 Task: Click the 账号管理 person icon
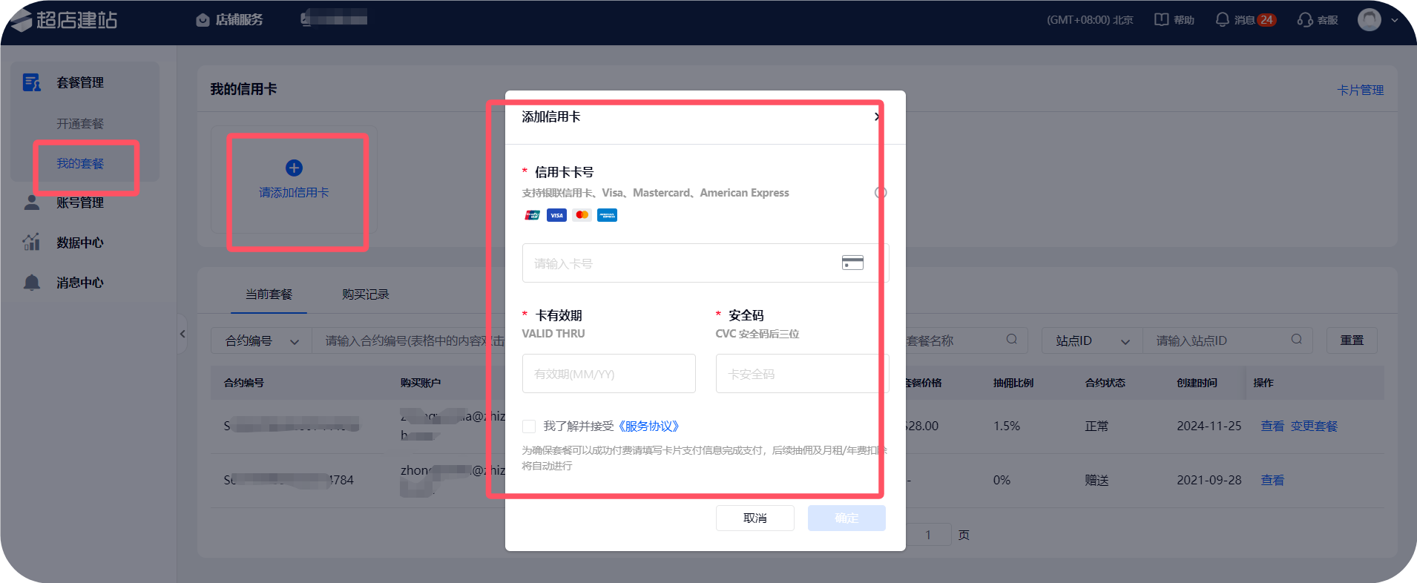click(x=31, y=202)
